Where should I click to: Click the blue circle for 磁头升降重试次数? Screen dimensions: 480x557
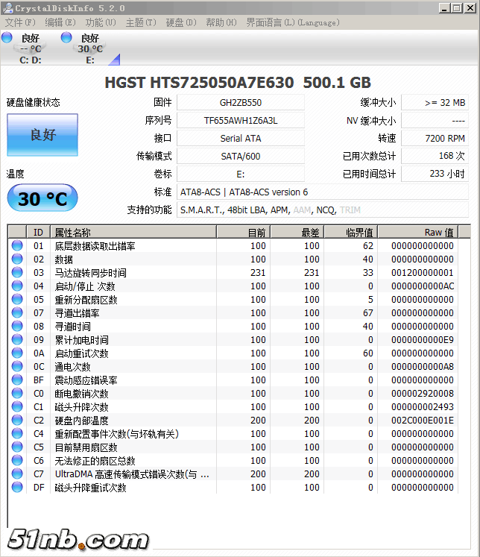tap(16, 488)
